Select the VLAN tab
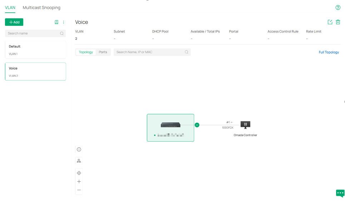The image size is (345, 202). coord(10,8)
